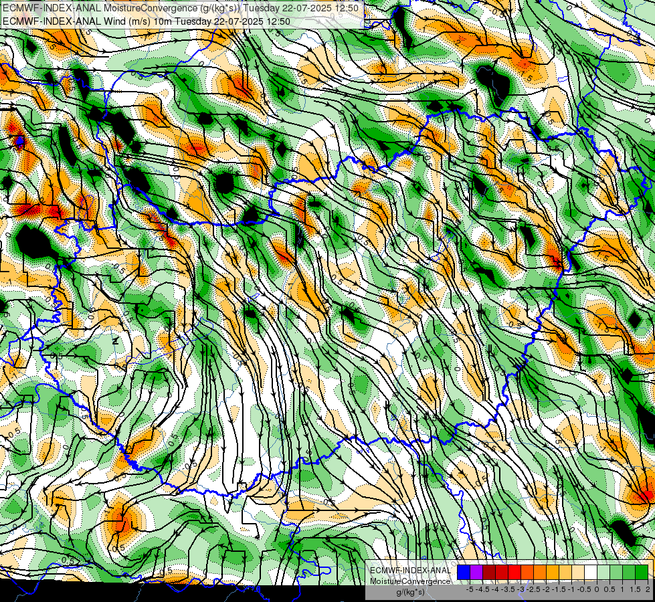
Task: Click the "-0.5" tick label under the legend
Action: pos(584,589)
